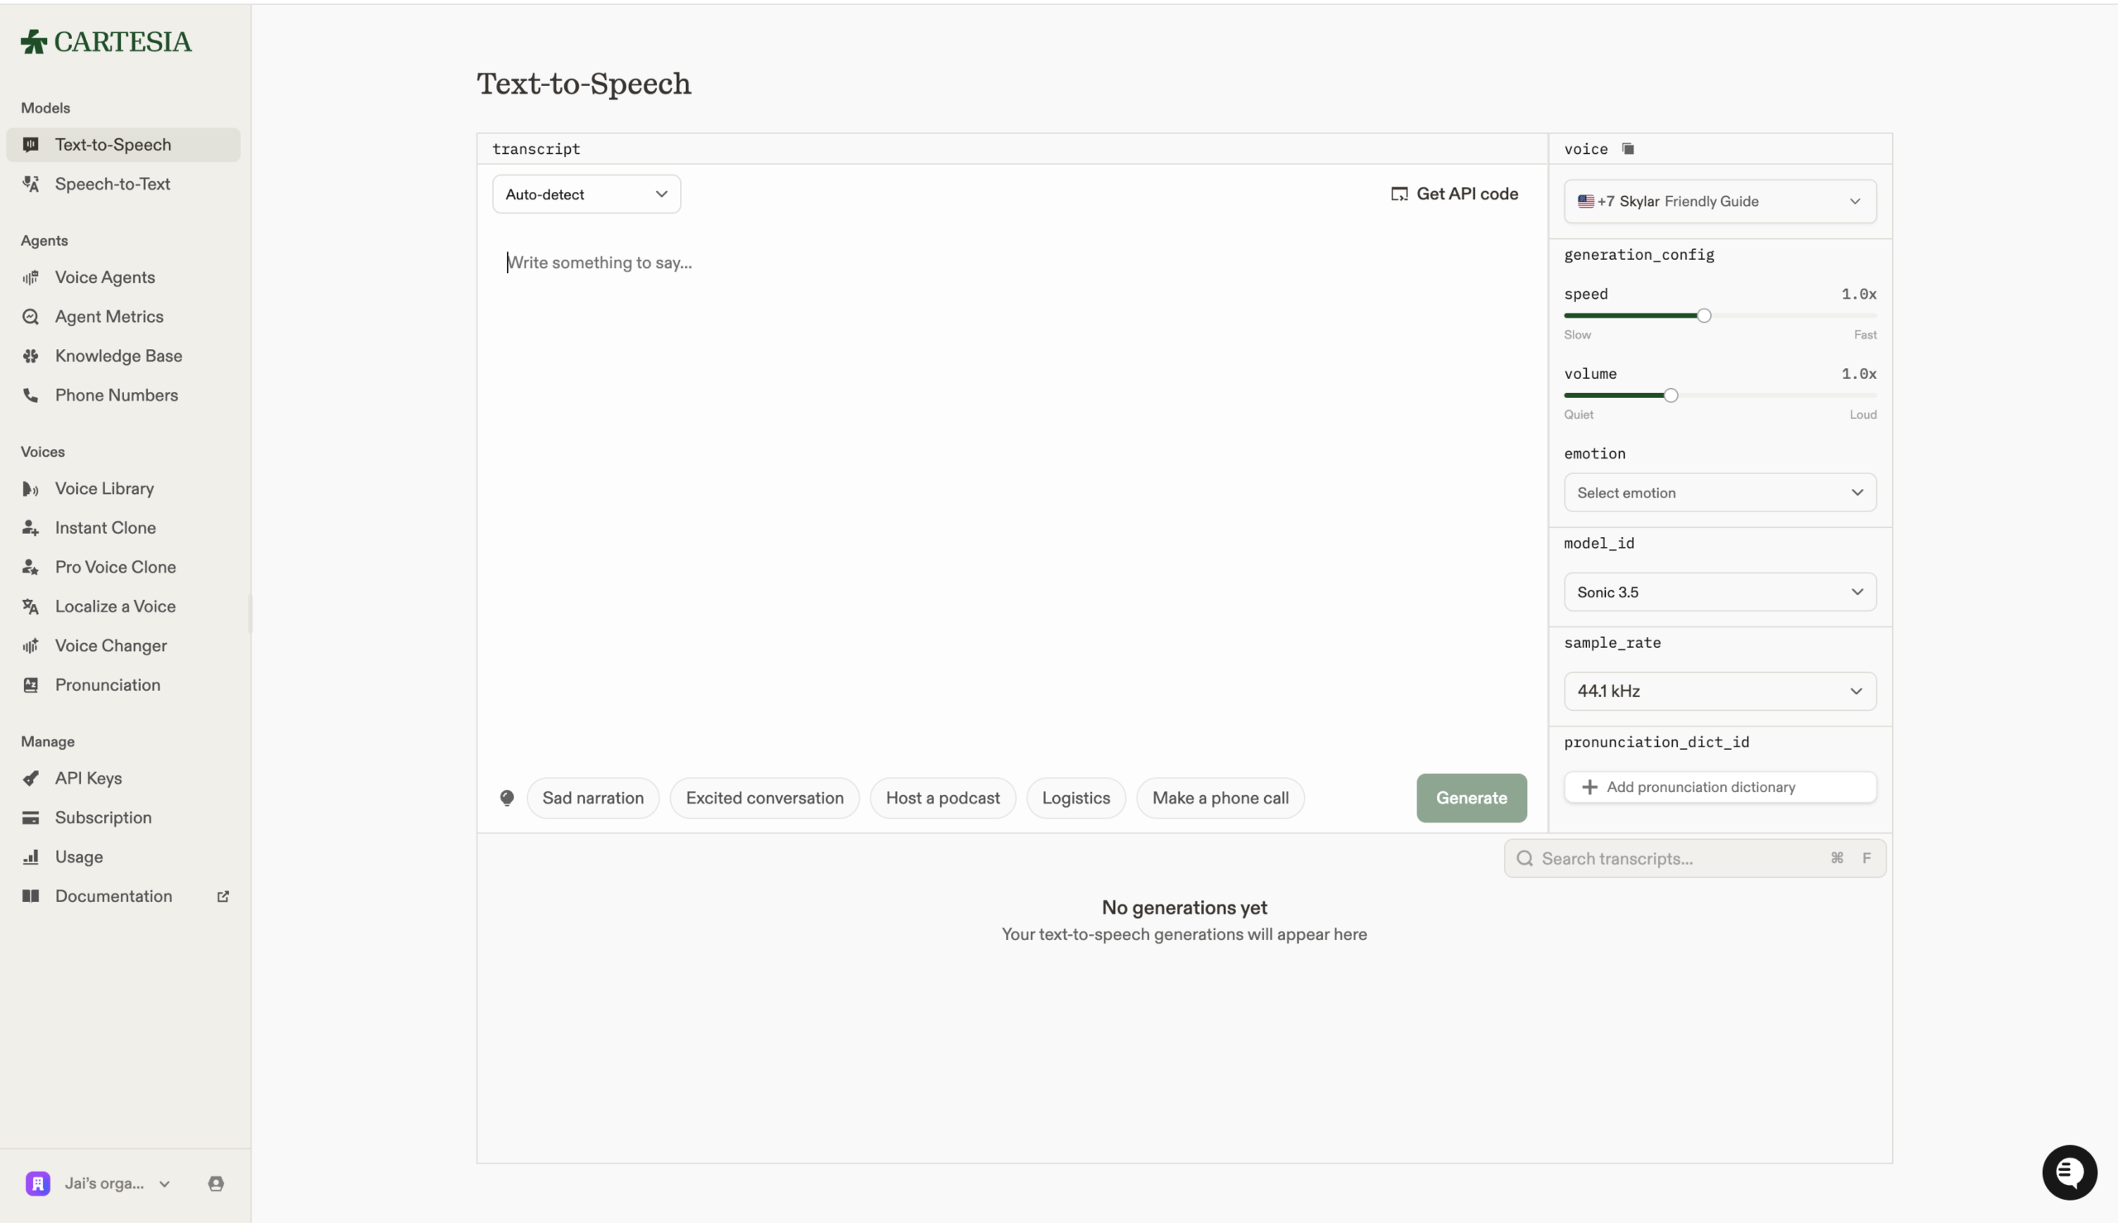
Task: Open the Skylar voice selector dropdown
Action: pyautogui.click(x=1720, y=202)
